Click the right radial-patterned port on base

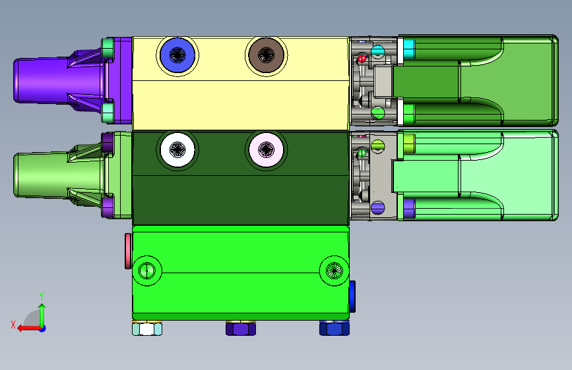334,271
